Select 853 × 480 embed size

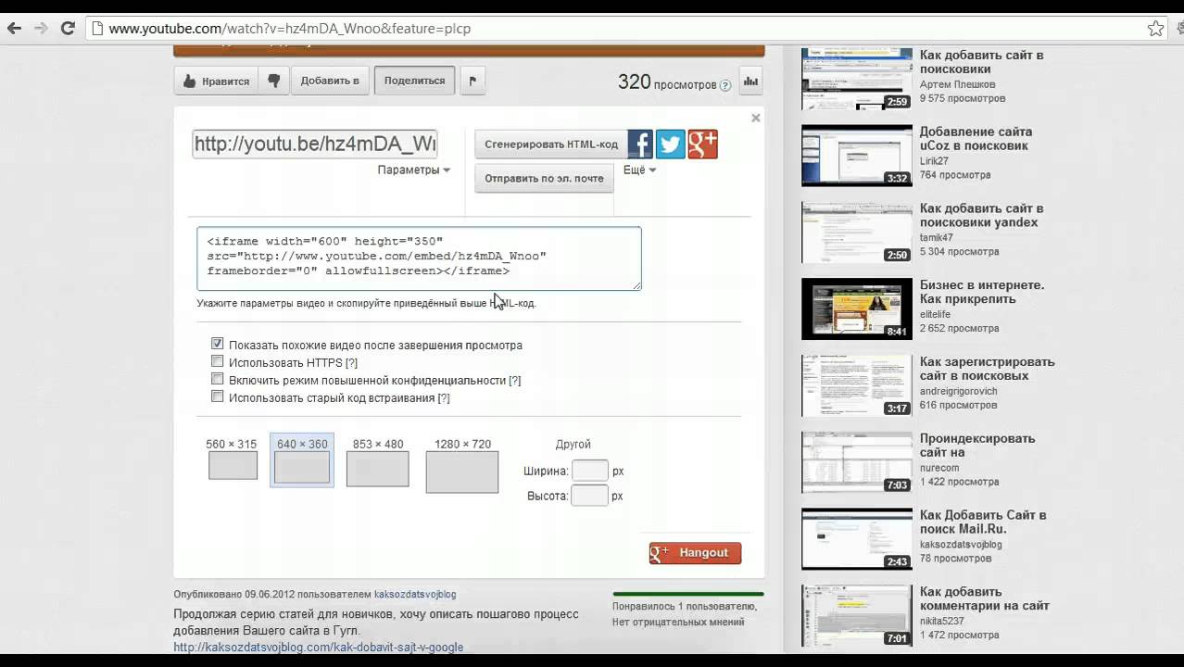[x=377, y=462]
